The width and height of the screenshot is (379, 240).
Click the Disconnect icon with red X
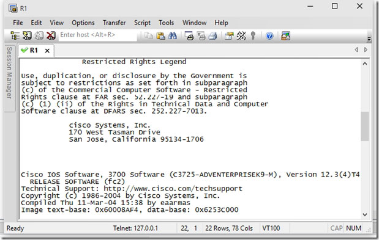(x=51, y=35)
